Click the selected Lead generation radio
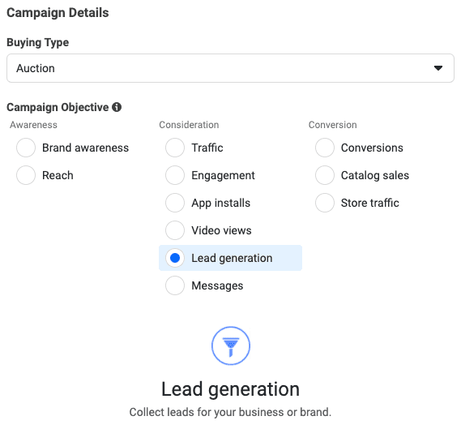461x429 pixels. (175, 258)
